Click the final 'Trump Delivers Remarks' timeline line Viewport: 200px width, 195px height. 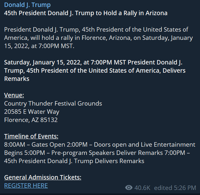click(74, 161)
